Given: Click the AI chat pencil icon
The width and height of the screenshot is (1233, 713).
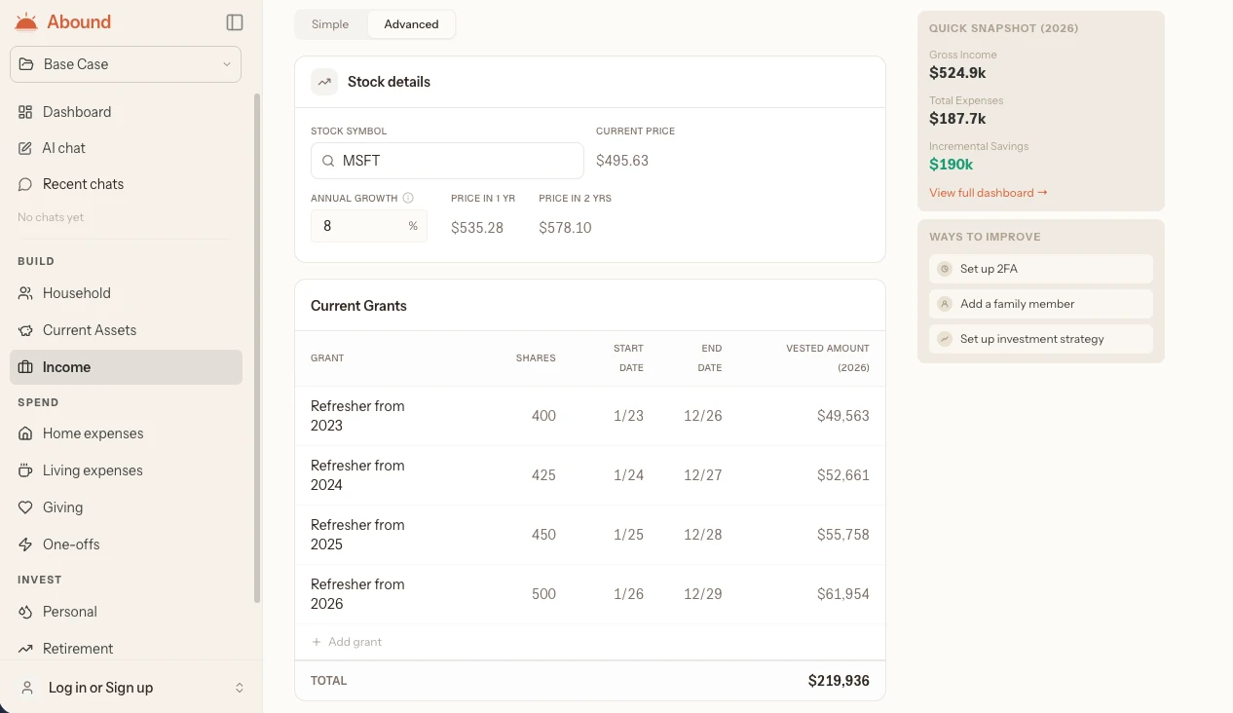Looking at the screenshot, I should click(25, 148).
